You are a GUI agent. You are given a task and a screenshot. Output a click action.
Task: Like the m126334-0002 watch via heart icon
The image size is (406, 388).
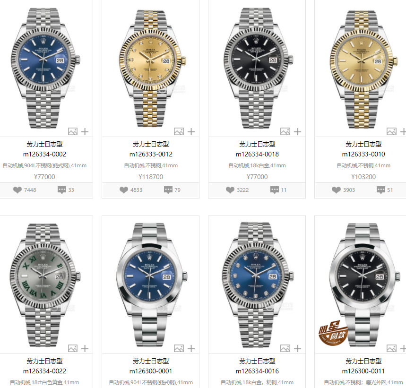(x=17, y=190)
